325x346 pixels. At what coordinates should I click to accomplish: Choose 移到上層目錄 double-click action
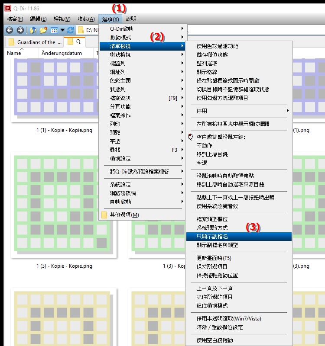pos(239,154)
